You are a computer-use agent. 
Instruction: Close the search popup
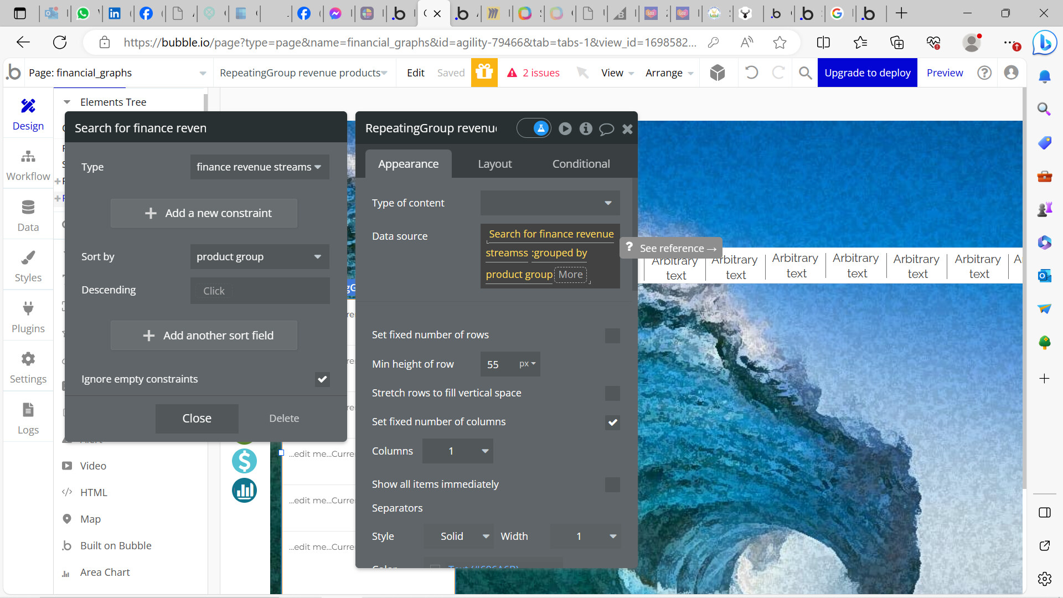[197, 419]
